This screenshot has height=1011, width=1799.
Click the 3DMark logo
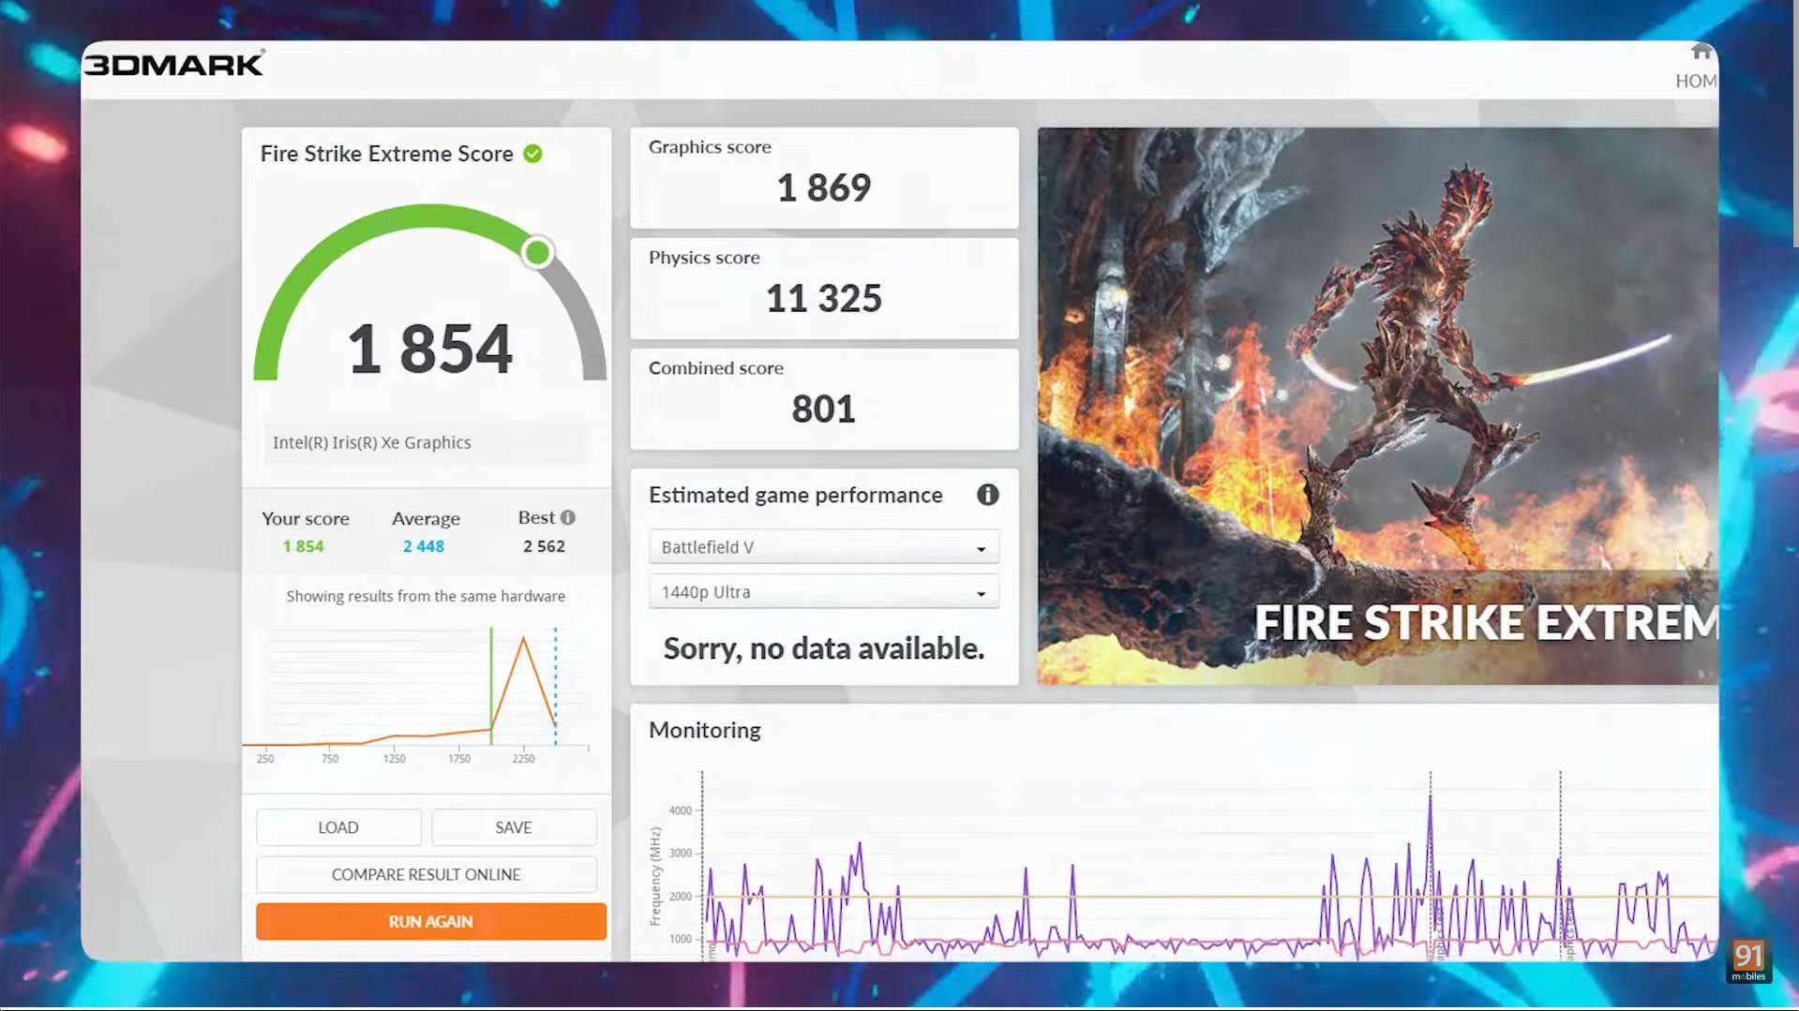174,64
